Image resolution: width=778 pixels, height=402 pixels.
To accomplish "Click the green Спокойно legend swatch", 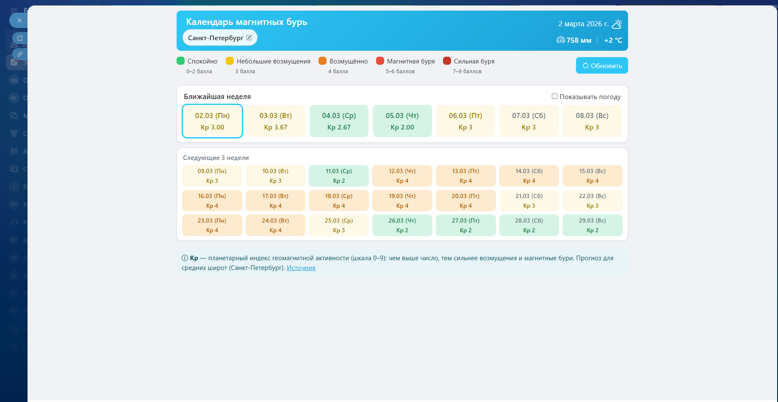I will [x=181, y=61].
